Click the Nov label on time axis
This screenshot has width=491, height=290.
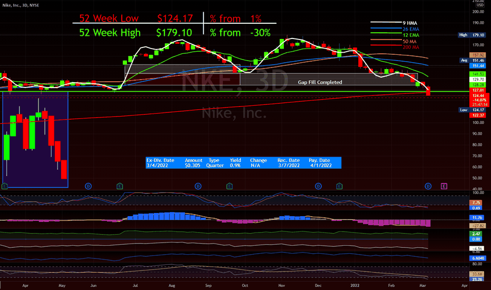(281, 286)
